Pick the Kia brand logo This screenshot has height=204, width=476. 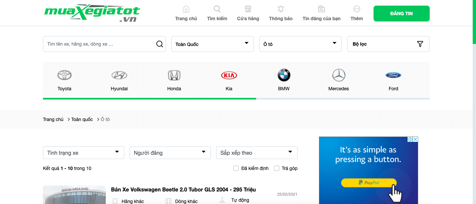(x=229, y=75)
